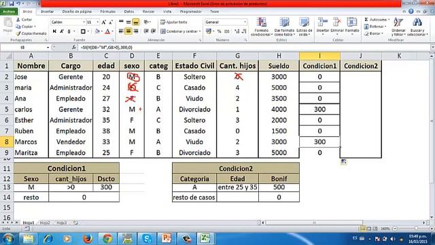The width and height of the screenshot is (435, 245).
Task: Click the horizontal scrollbar thumb
Action: tap(314, 223)
